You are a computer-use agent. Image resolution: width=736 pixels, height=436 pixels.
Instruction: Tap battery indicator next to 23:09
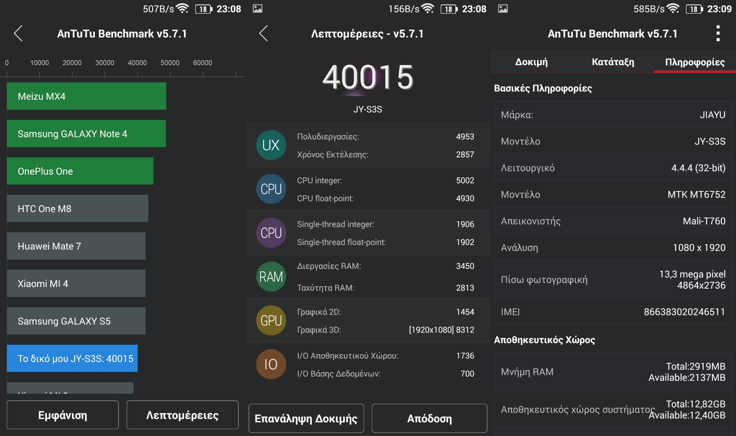coord(694,9)
